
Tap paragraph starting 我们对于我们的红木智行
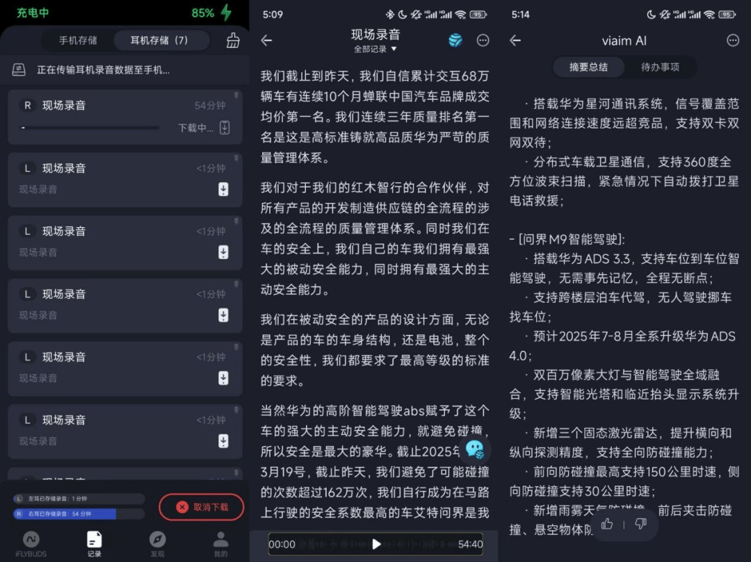(x=375, y=239)
